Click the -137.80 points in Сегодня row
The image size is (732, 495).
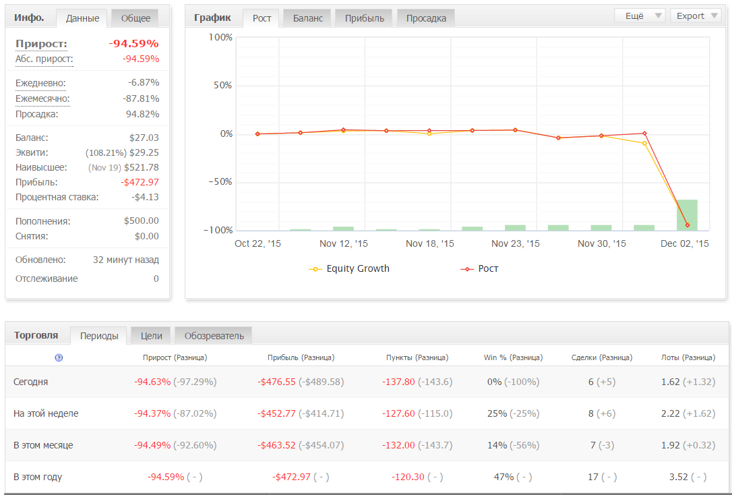click(x=398, y=382)
